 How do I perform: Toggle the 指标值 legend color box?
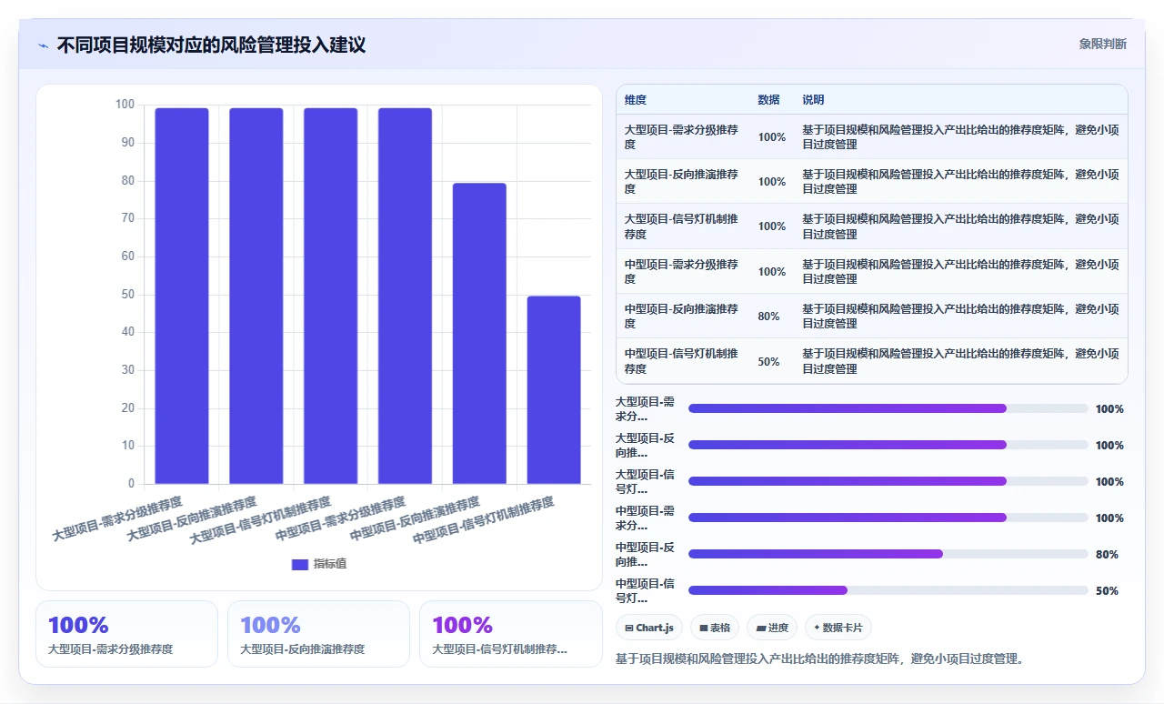coord(300,564)
